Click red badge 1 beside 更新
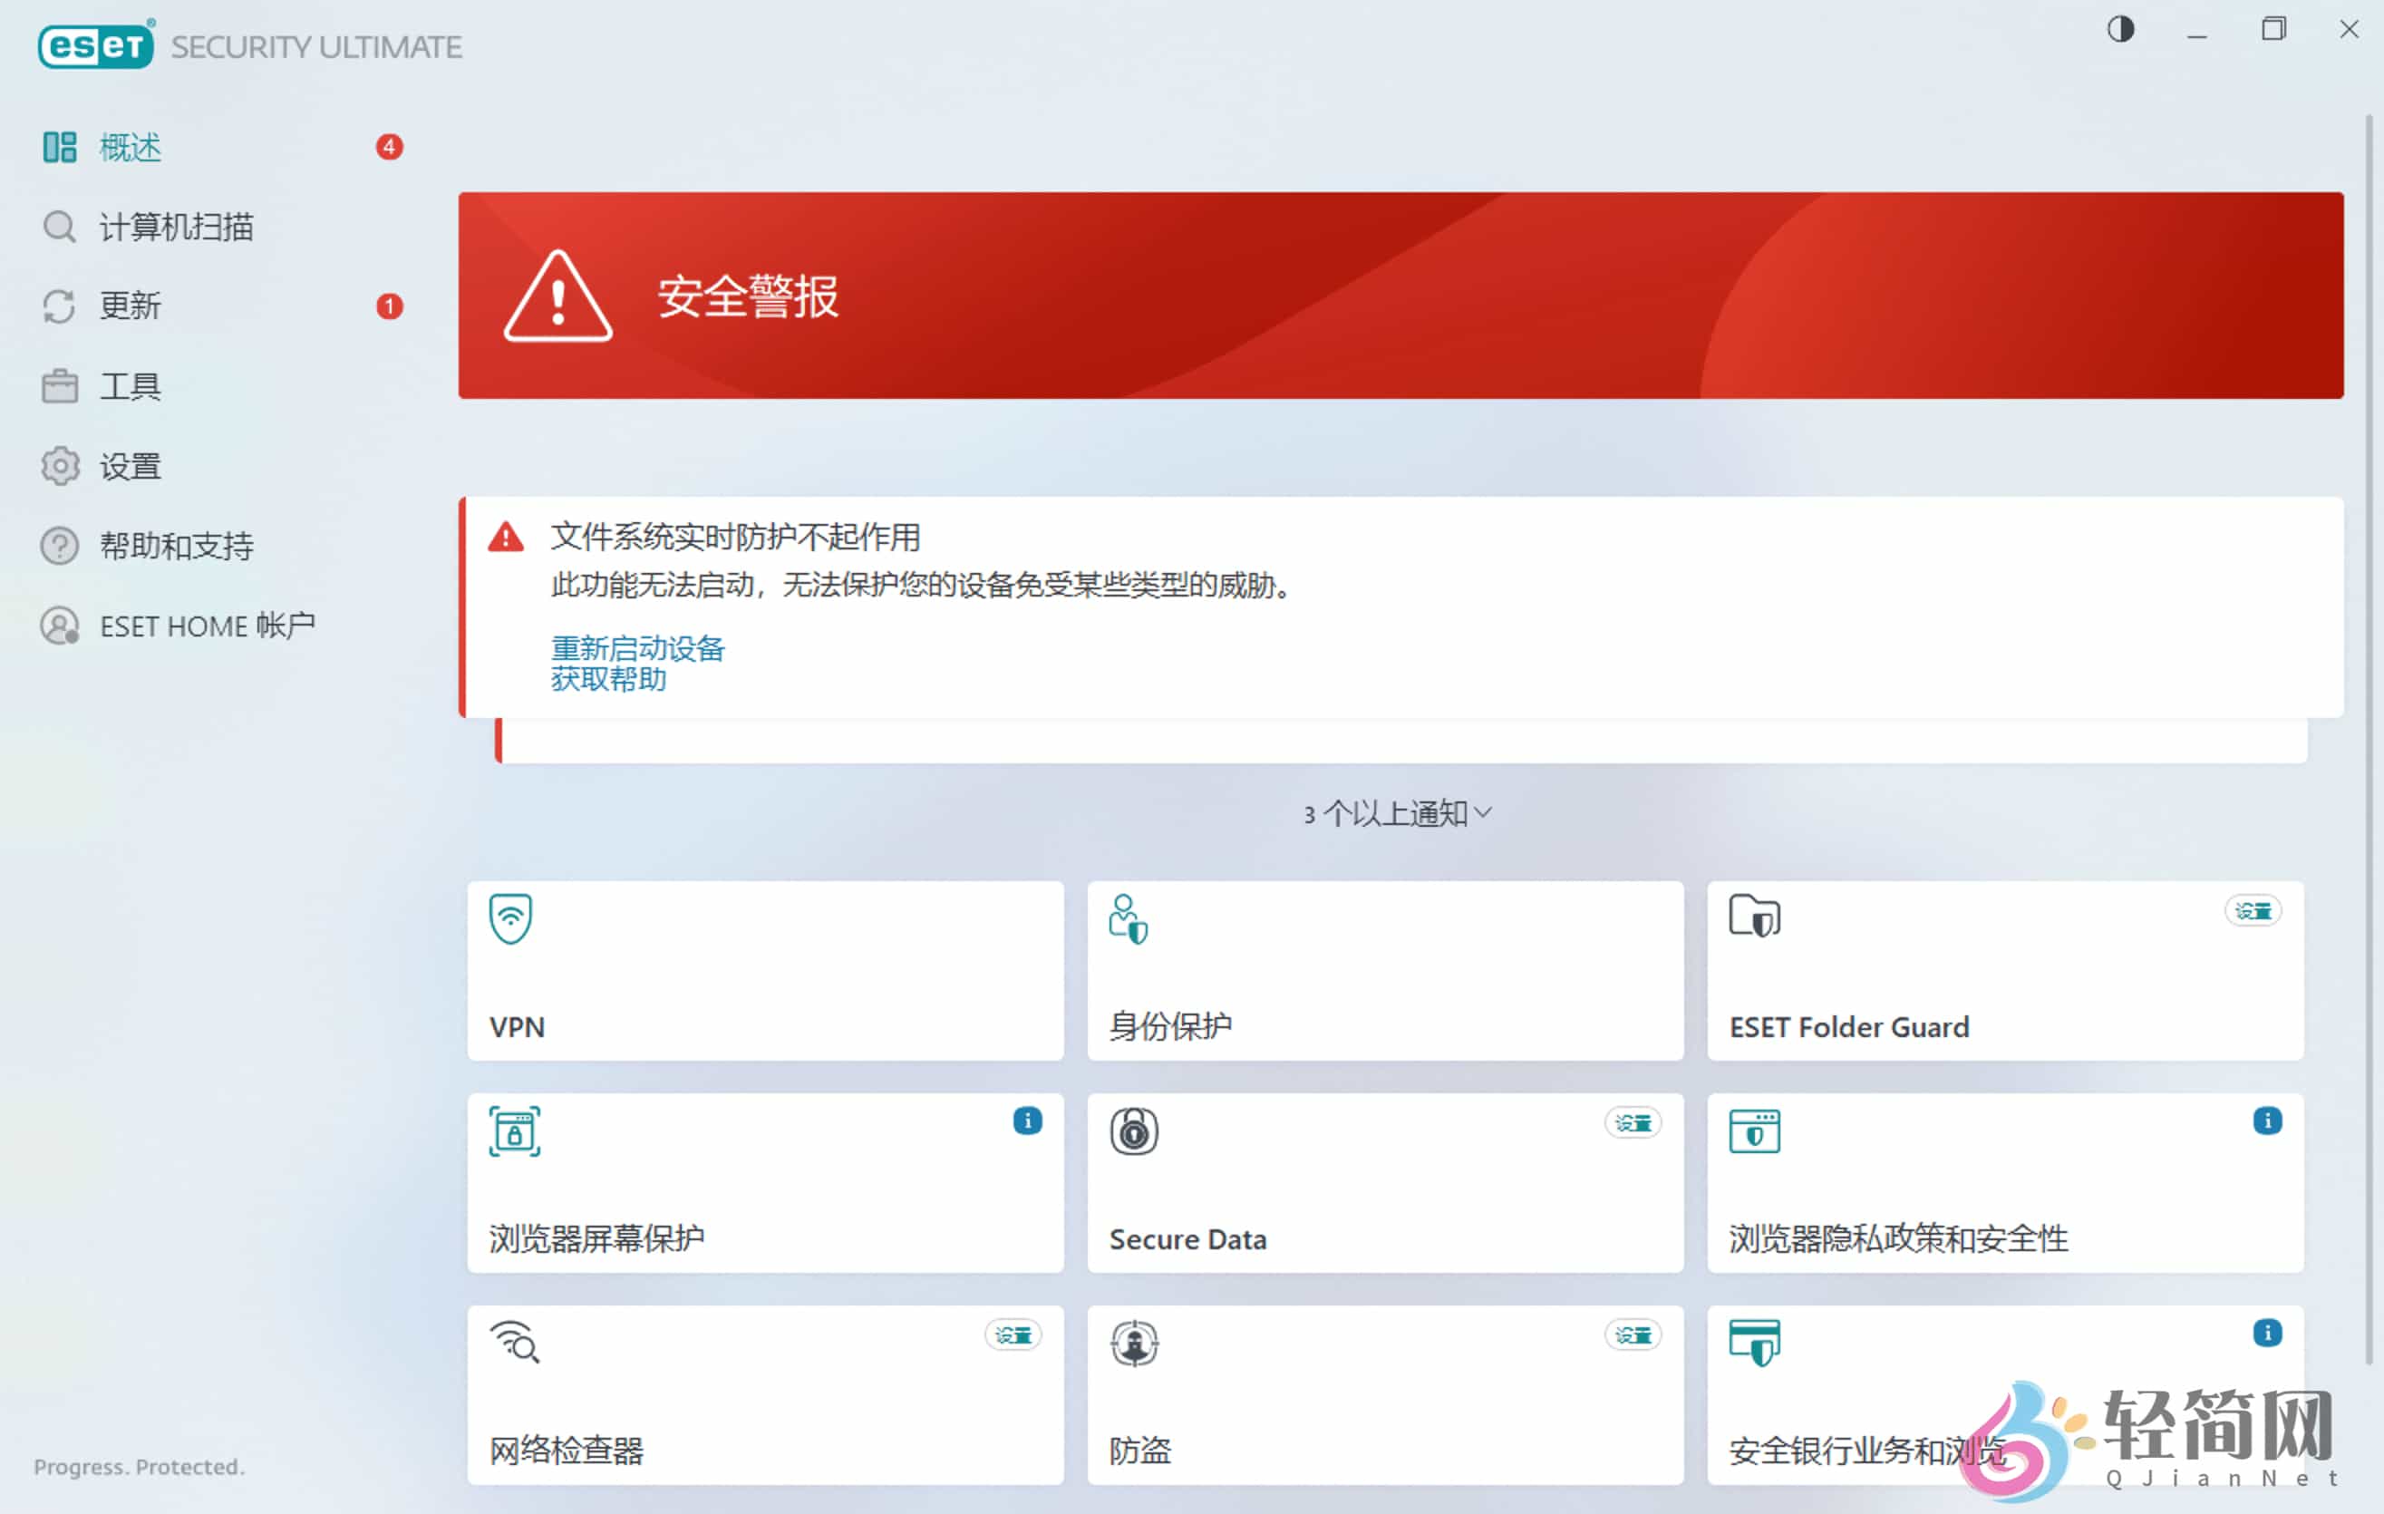 coord(389,306)
